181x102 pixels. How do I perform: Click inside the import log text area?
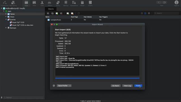coord(97,66)
